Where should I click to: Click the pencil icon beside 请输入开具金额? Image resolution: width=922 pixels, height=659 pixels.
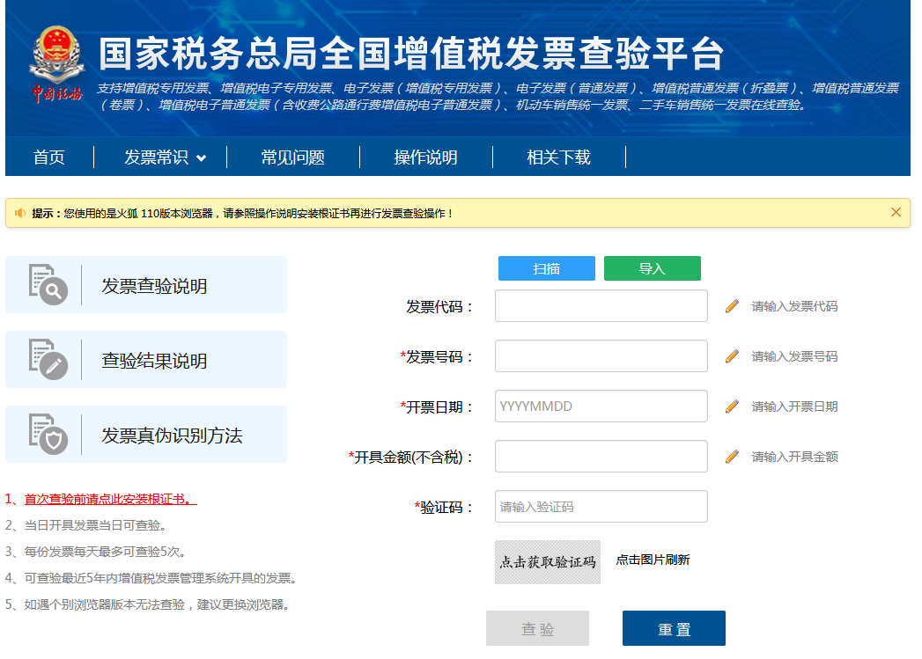click(x=732, y=457)
